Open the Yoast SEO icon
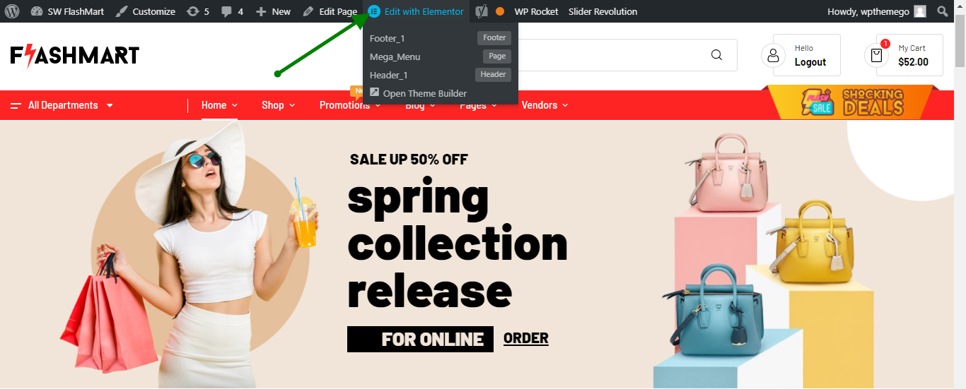966x389 pixels. (x=482, y=11)
